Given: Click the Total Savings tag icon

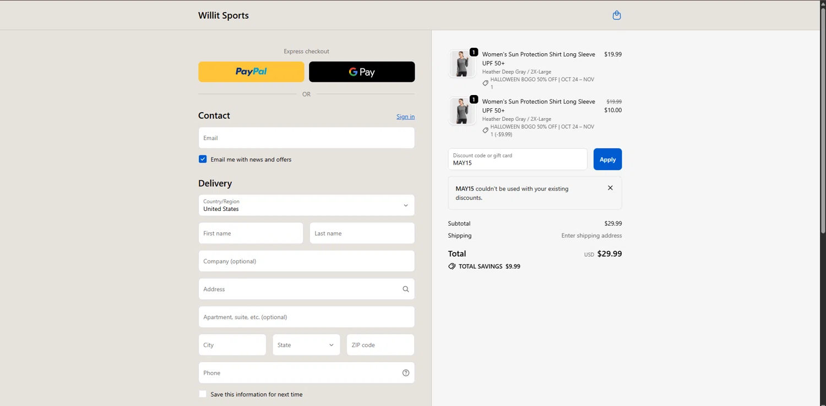Looking at the screenshot, I should [x=452, y=266].
